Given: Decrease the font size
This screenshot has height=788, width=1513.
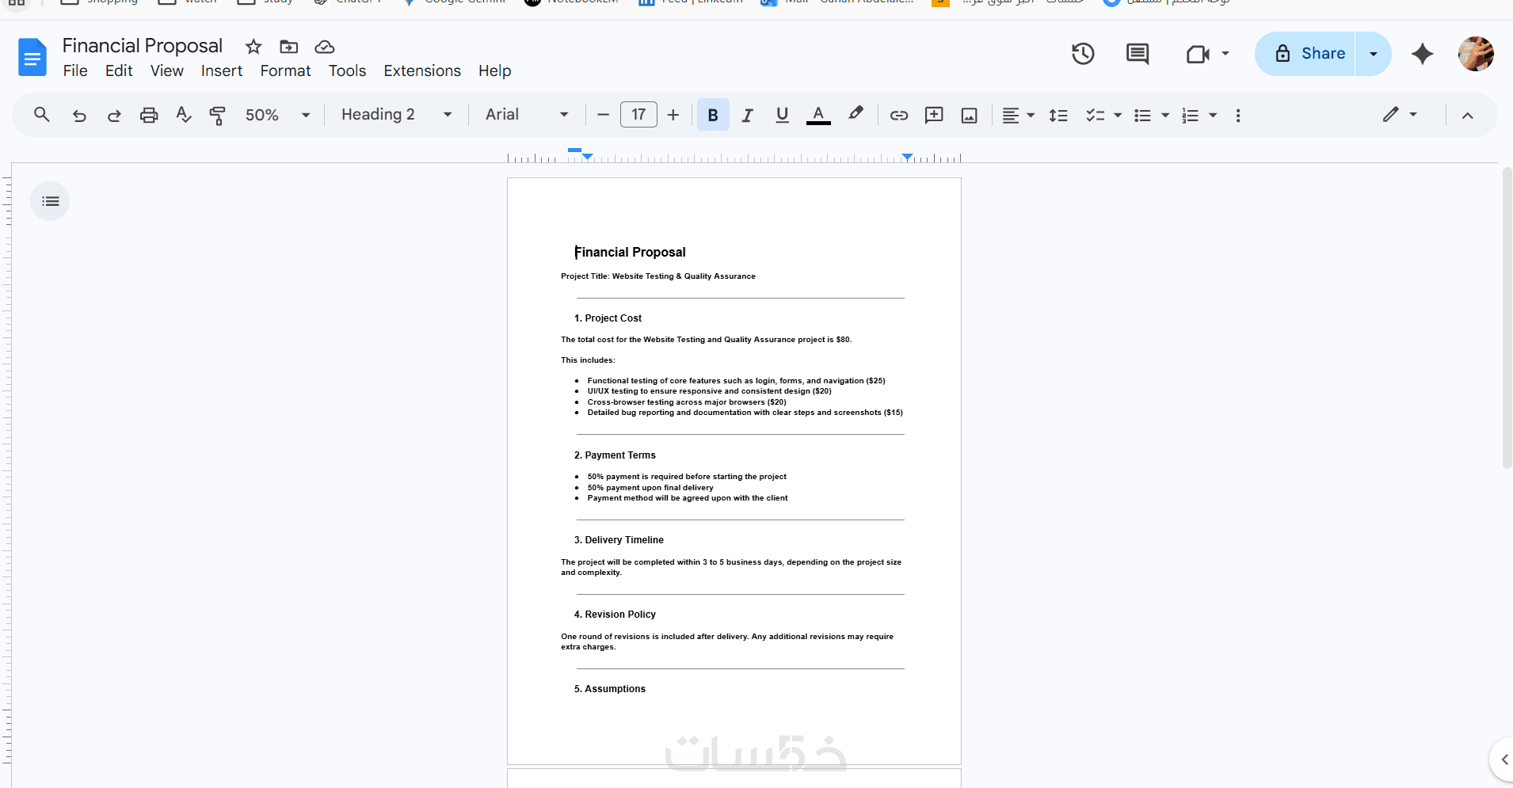Looking at the screenshot, I should point(603,115).
